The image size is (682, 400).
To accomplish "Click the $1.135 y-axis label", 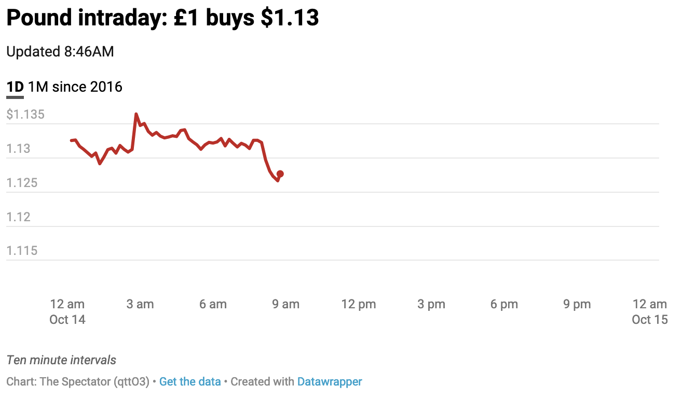I will click(25, 115).
